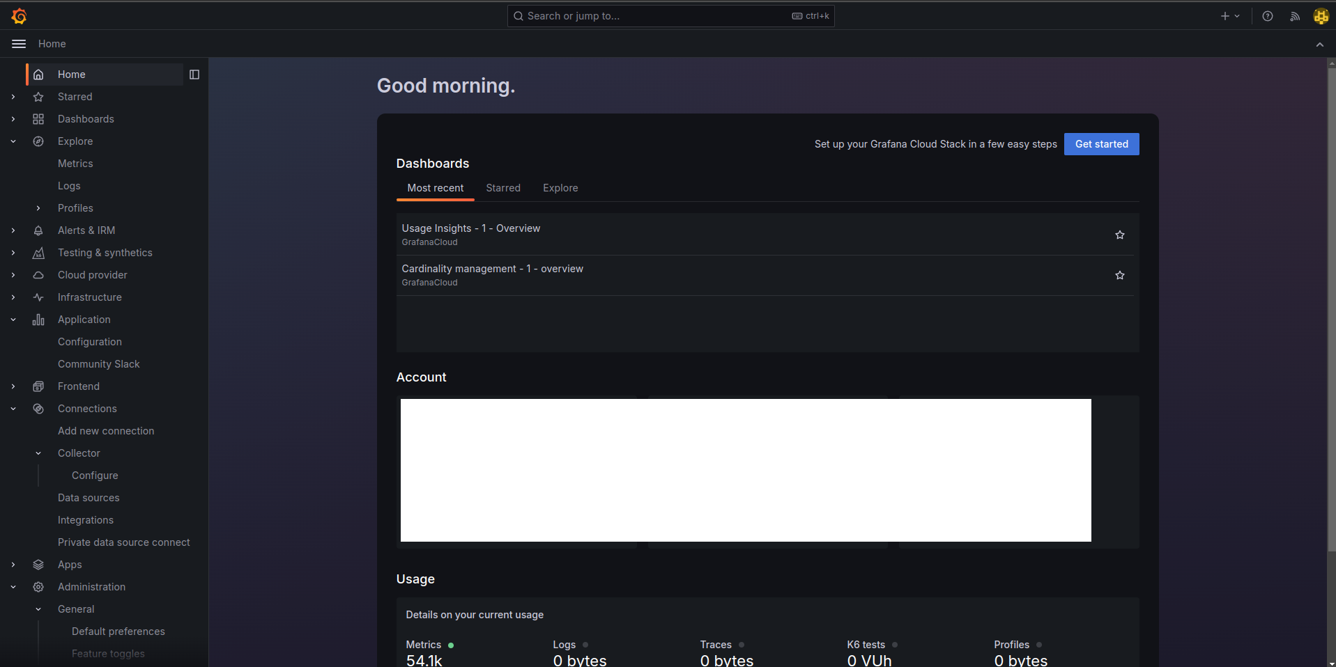
Task: Expand the Profiles section in sidebar
Action: click(38, 208)
